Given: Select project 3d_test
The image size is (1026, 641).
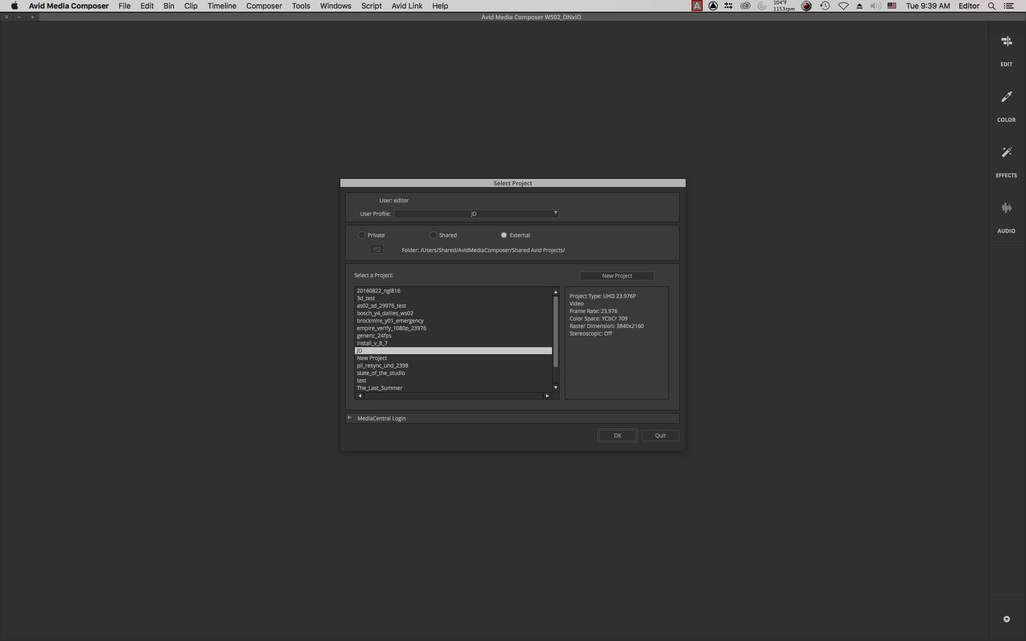Looking at the screenshot, I should point(453,298).
